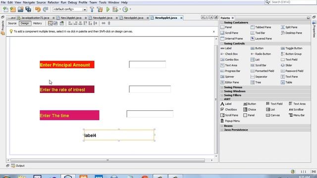
Task: Choose Spinner from Swing Controls
Action: [x=227, y=77]
